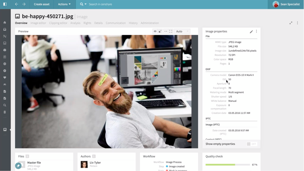Click the Quality check progress bar
The height and width of the screenshot is (171, 304).
pos(228,165)
